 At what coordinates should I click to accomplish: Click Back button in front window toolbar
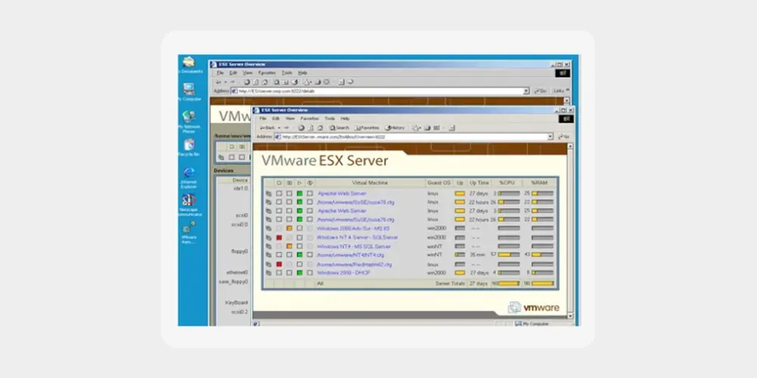(267, 128)
